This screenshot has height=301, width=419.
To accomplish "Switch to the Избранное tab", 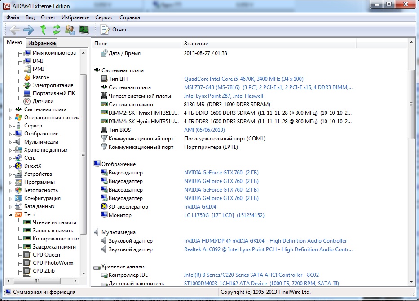I will (42, 43).
